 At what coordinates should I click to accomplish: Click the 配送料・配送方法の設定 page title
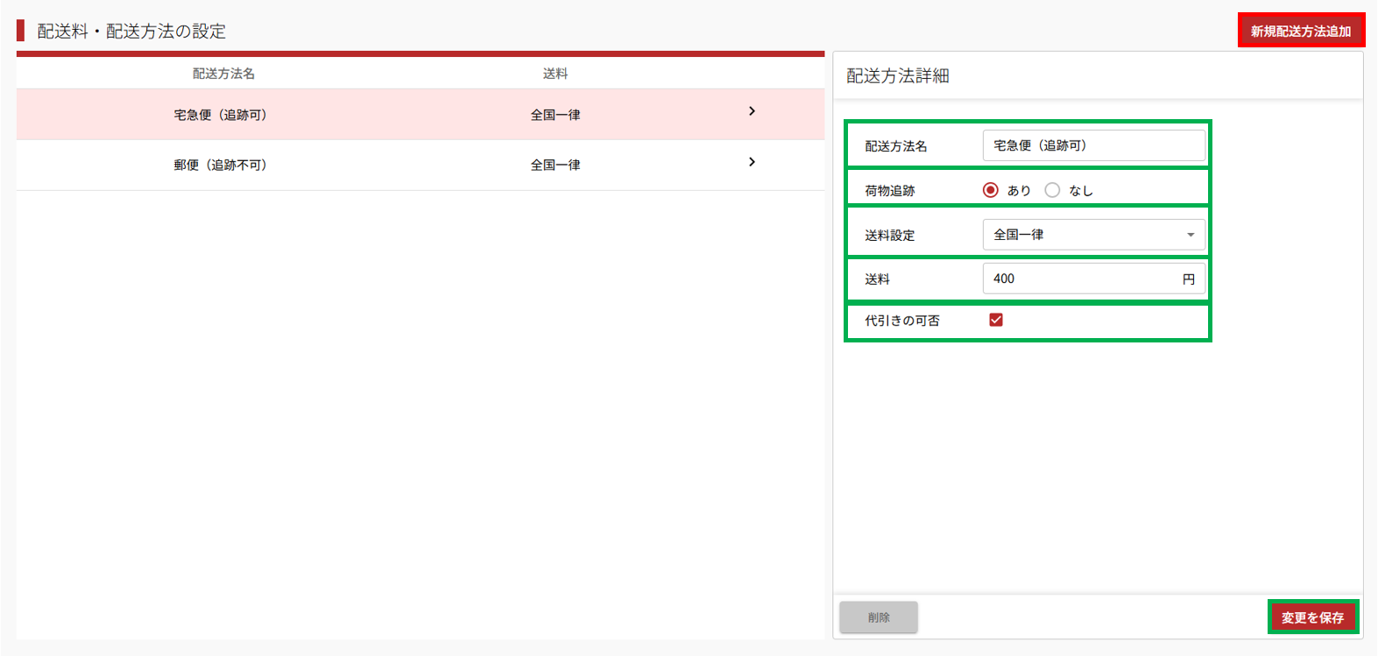(x=131, y=32)
